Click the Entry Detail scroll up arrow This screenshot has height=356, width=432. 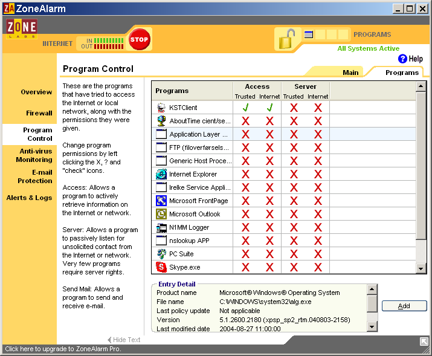coord(372,289)
